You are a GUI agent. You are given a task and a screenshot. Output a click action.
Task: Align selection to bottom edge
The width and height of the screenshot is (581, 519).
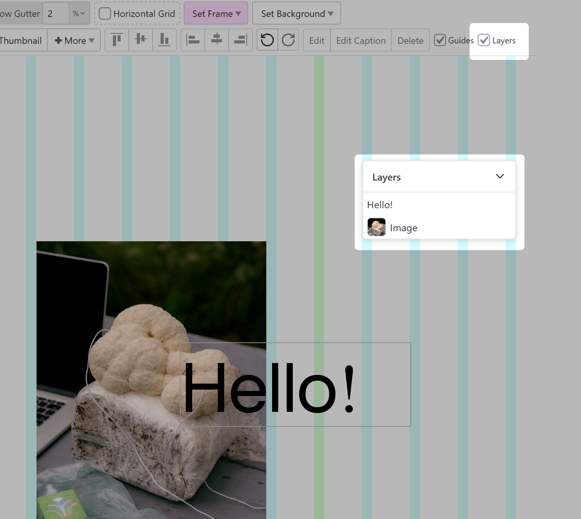[x=164, y=40]
